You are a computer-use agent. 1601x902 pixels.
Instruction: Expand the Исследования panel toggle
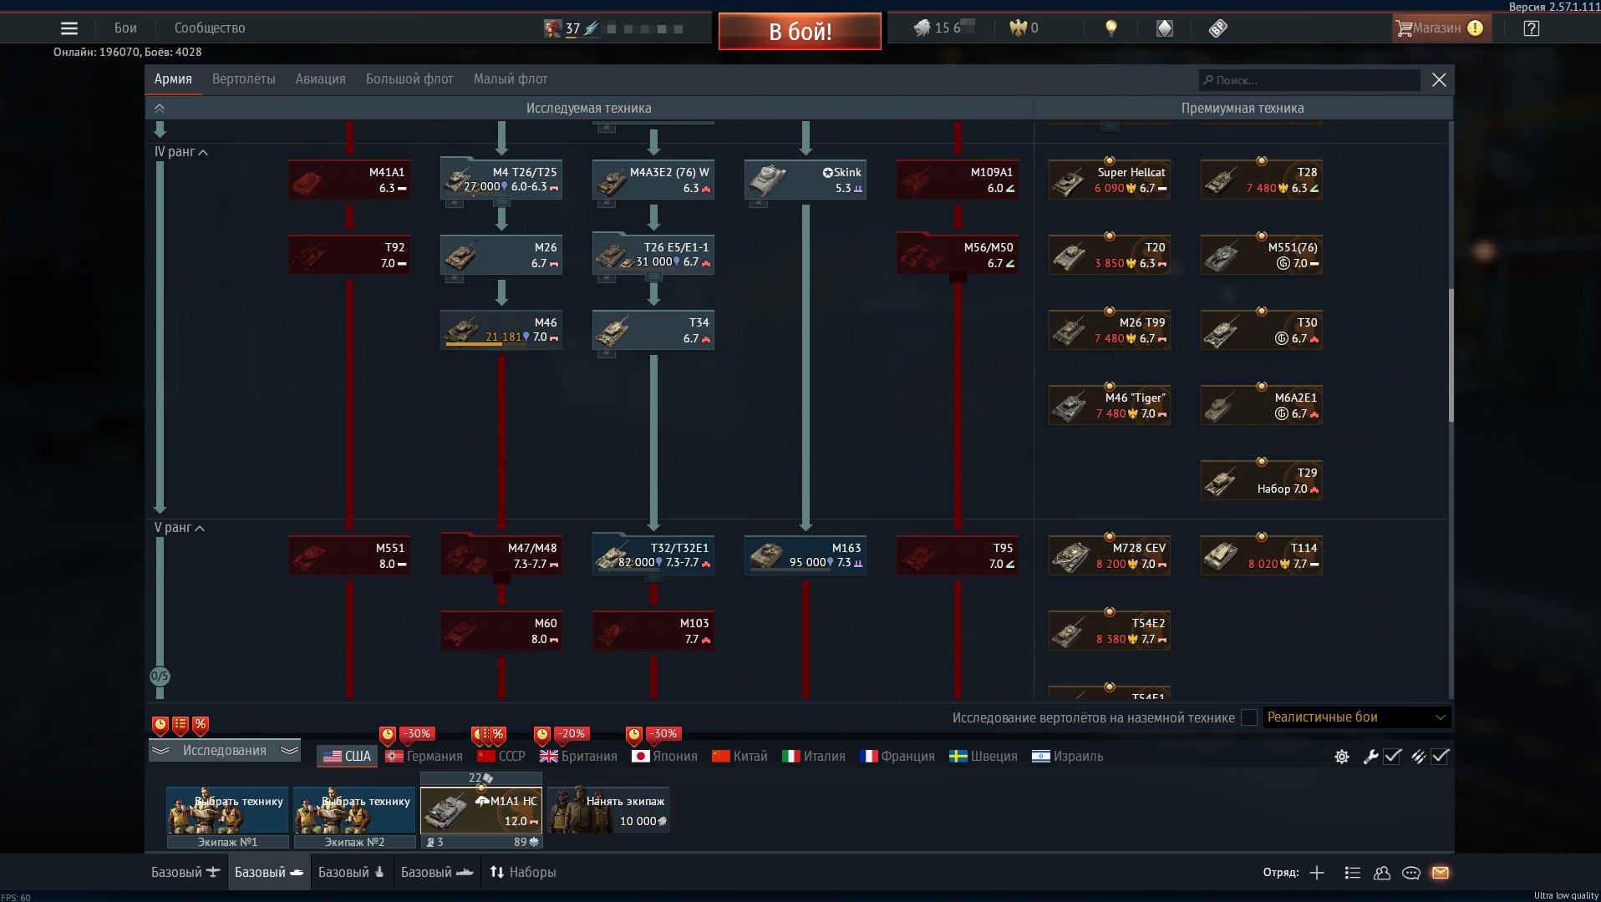(x=225, y=750)
